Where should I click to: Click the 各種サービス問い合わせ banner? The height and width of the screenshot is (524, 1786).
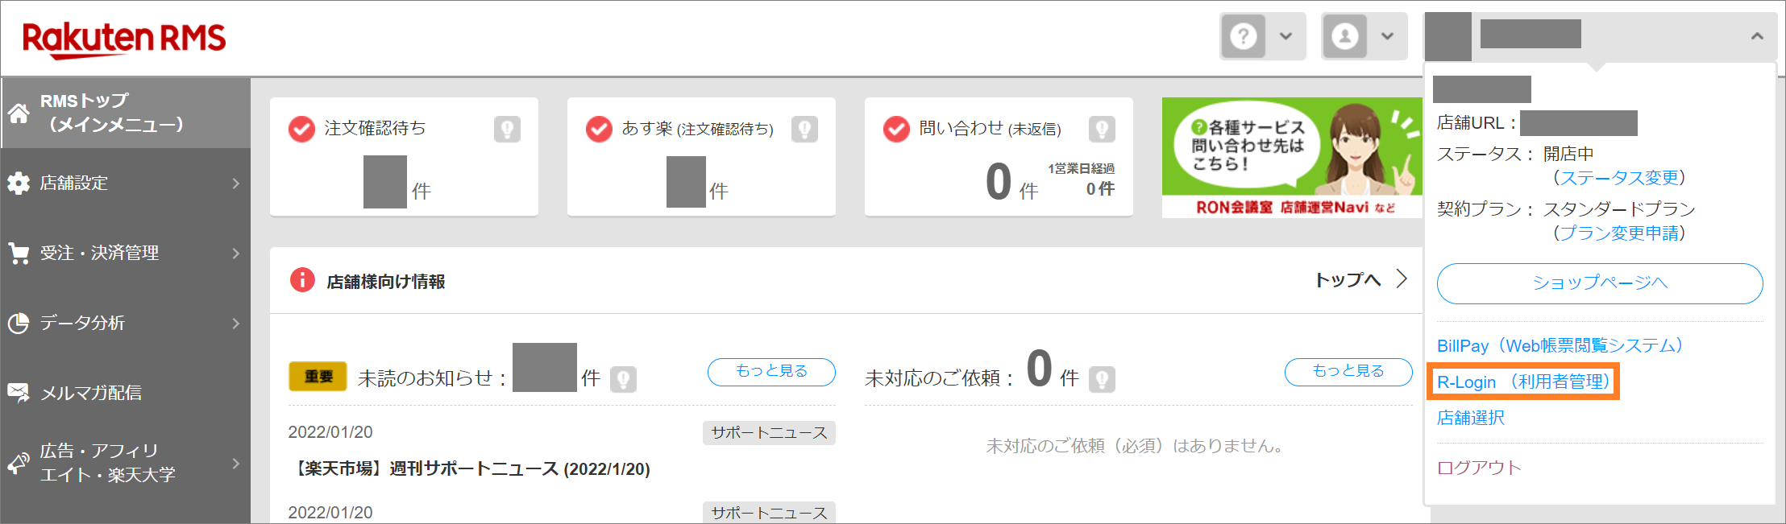(1292, 158)
